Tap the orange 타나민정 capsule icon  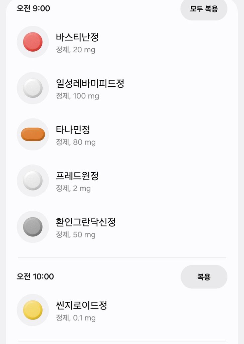click(33, 134)
